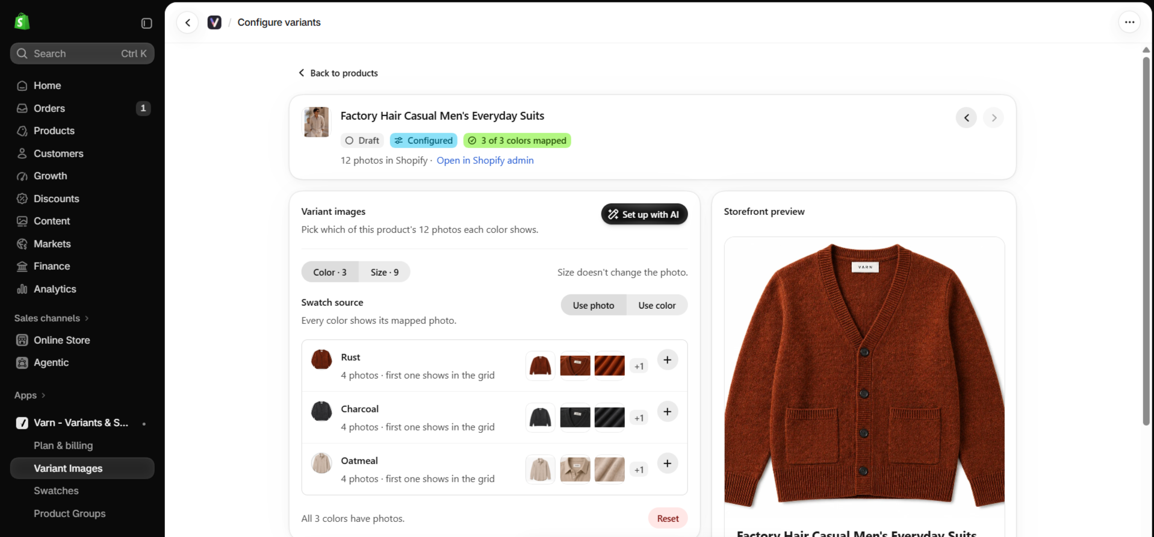Click the Search field in sidebar
This screenshot has width=1154, height=537.
pyautogui.click(x=82, y=54)
